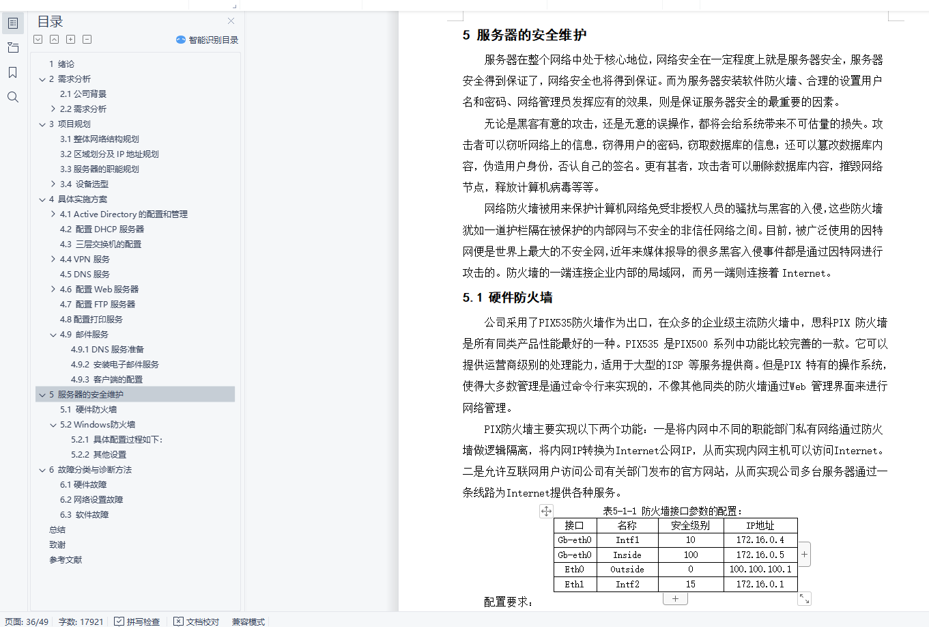The width and height of the screenshot is (929, 627).
Task: Click the minus box icon in the 目录 toolbar
Action: point(87,40)
